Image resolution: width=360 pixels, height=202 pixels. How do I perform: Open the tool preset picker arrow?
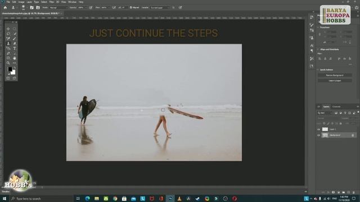17,7
